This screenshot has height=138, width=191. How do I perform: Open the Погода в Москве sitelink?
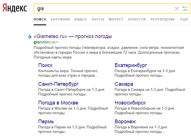point(58,103)
